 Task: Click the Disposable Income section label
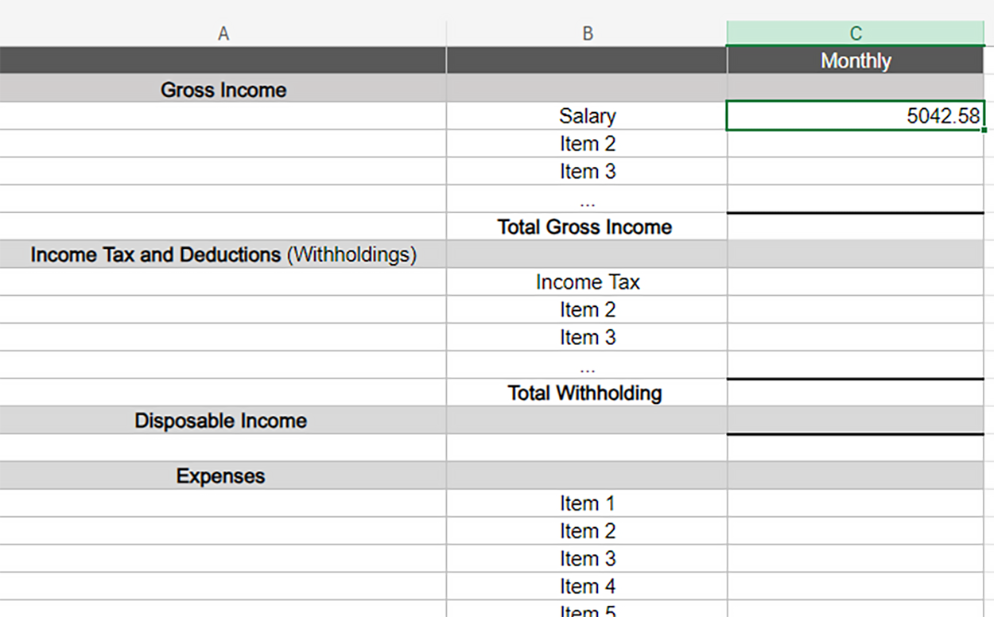223,421
